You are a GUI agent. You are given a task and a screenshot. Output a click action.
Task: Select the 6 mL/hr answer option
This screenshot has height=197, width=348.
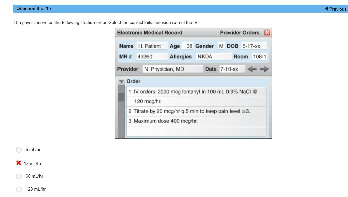[19, 150]
